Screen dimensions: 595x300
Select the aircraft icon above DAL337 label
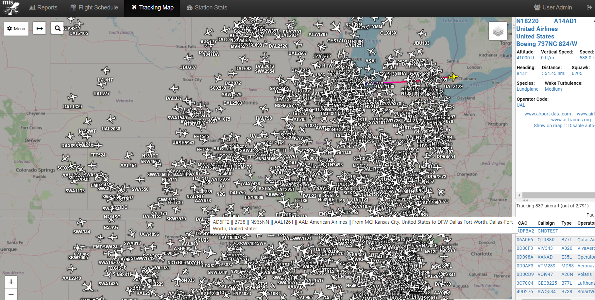174,88
